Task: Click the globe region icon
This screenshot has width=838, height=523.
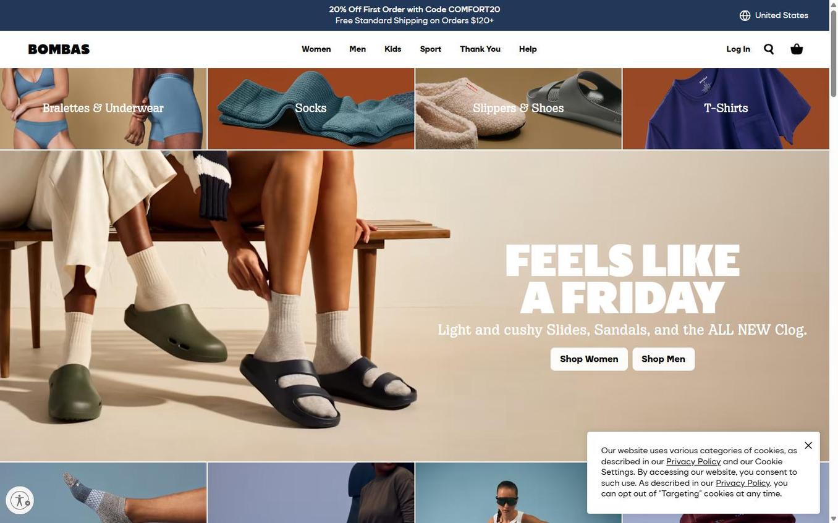Action: [745, 15]
